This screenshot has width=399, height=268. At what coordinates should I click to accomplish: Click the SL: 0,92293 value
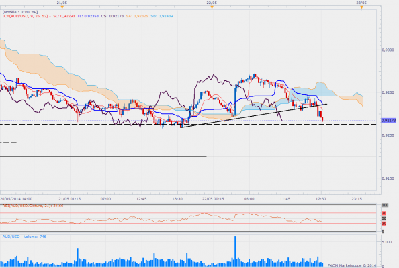click(64, 16)
